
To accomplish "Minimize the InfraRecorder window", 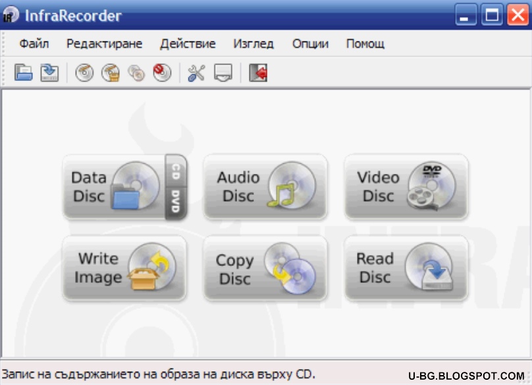I will pos(465,15).
